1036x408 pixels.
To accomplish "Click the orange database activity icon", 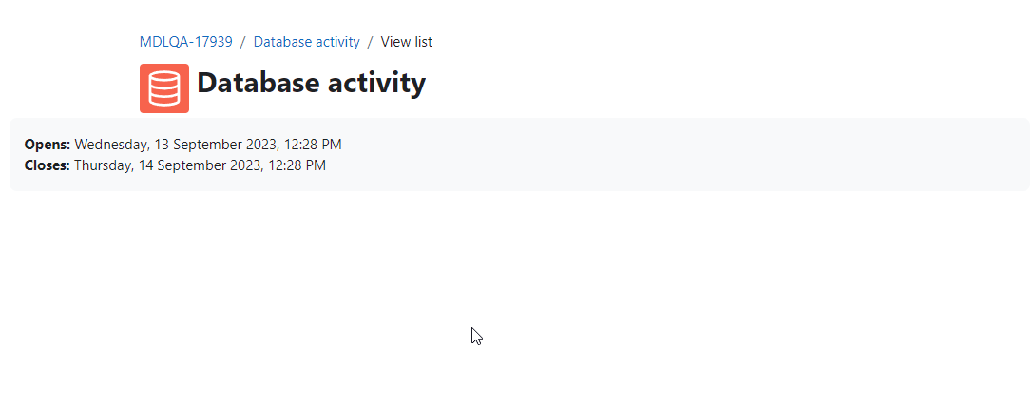I will tap(163, 88).
